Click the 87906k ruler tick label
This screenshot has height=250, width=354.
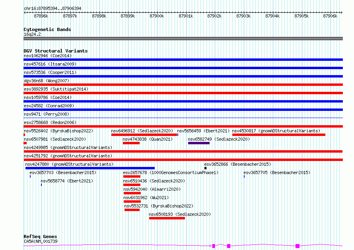(x=330, y=16)
